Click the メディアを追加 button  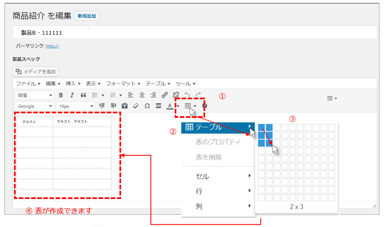[x=36, y=72]
